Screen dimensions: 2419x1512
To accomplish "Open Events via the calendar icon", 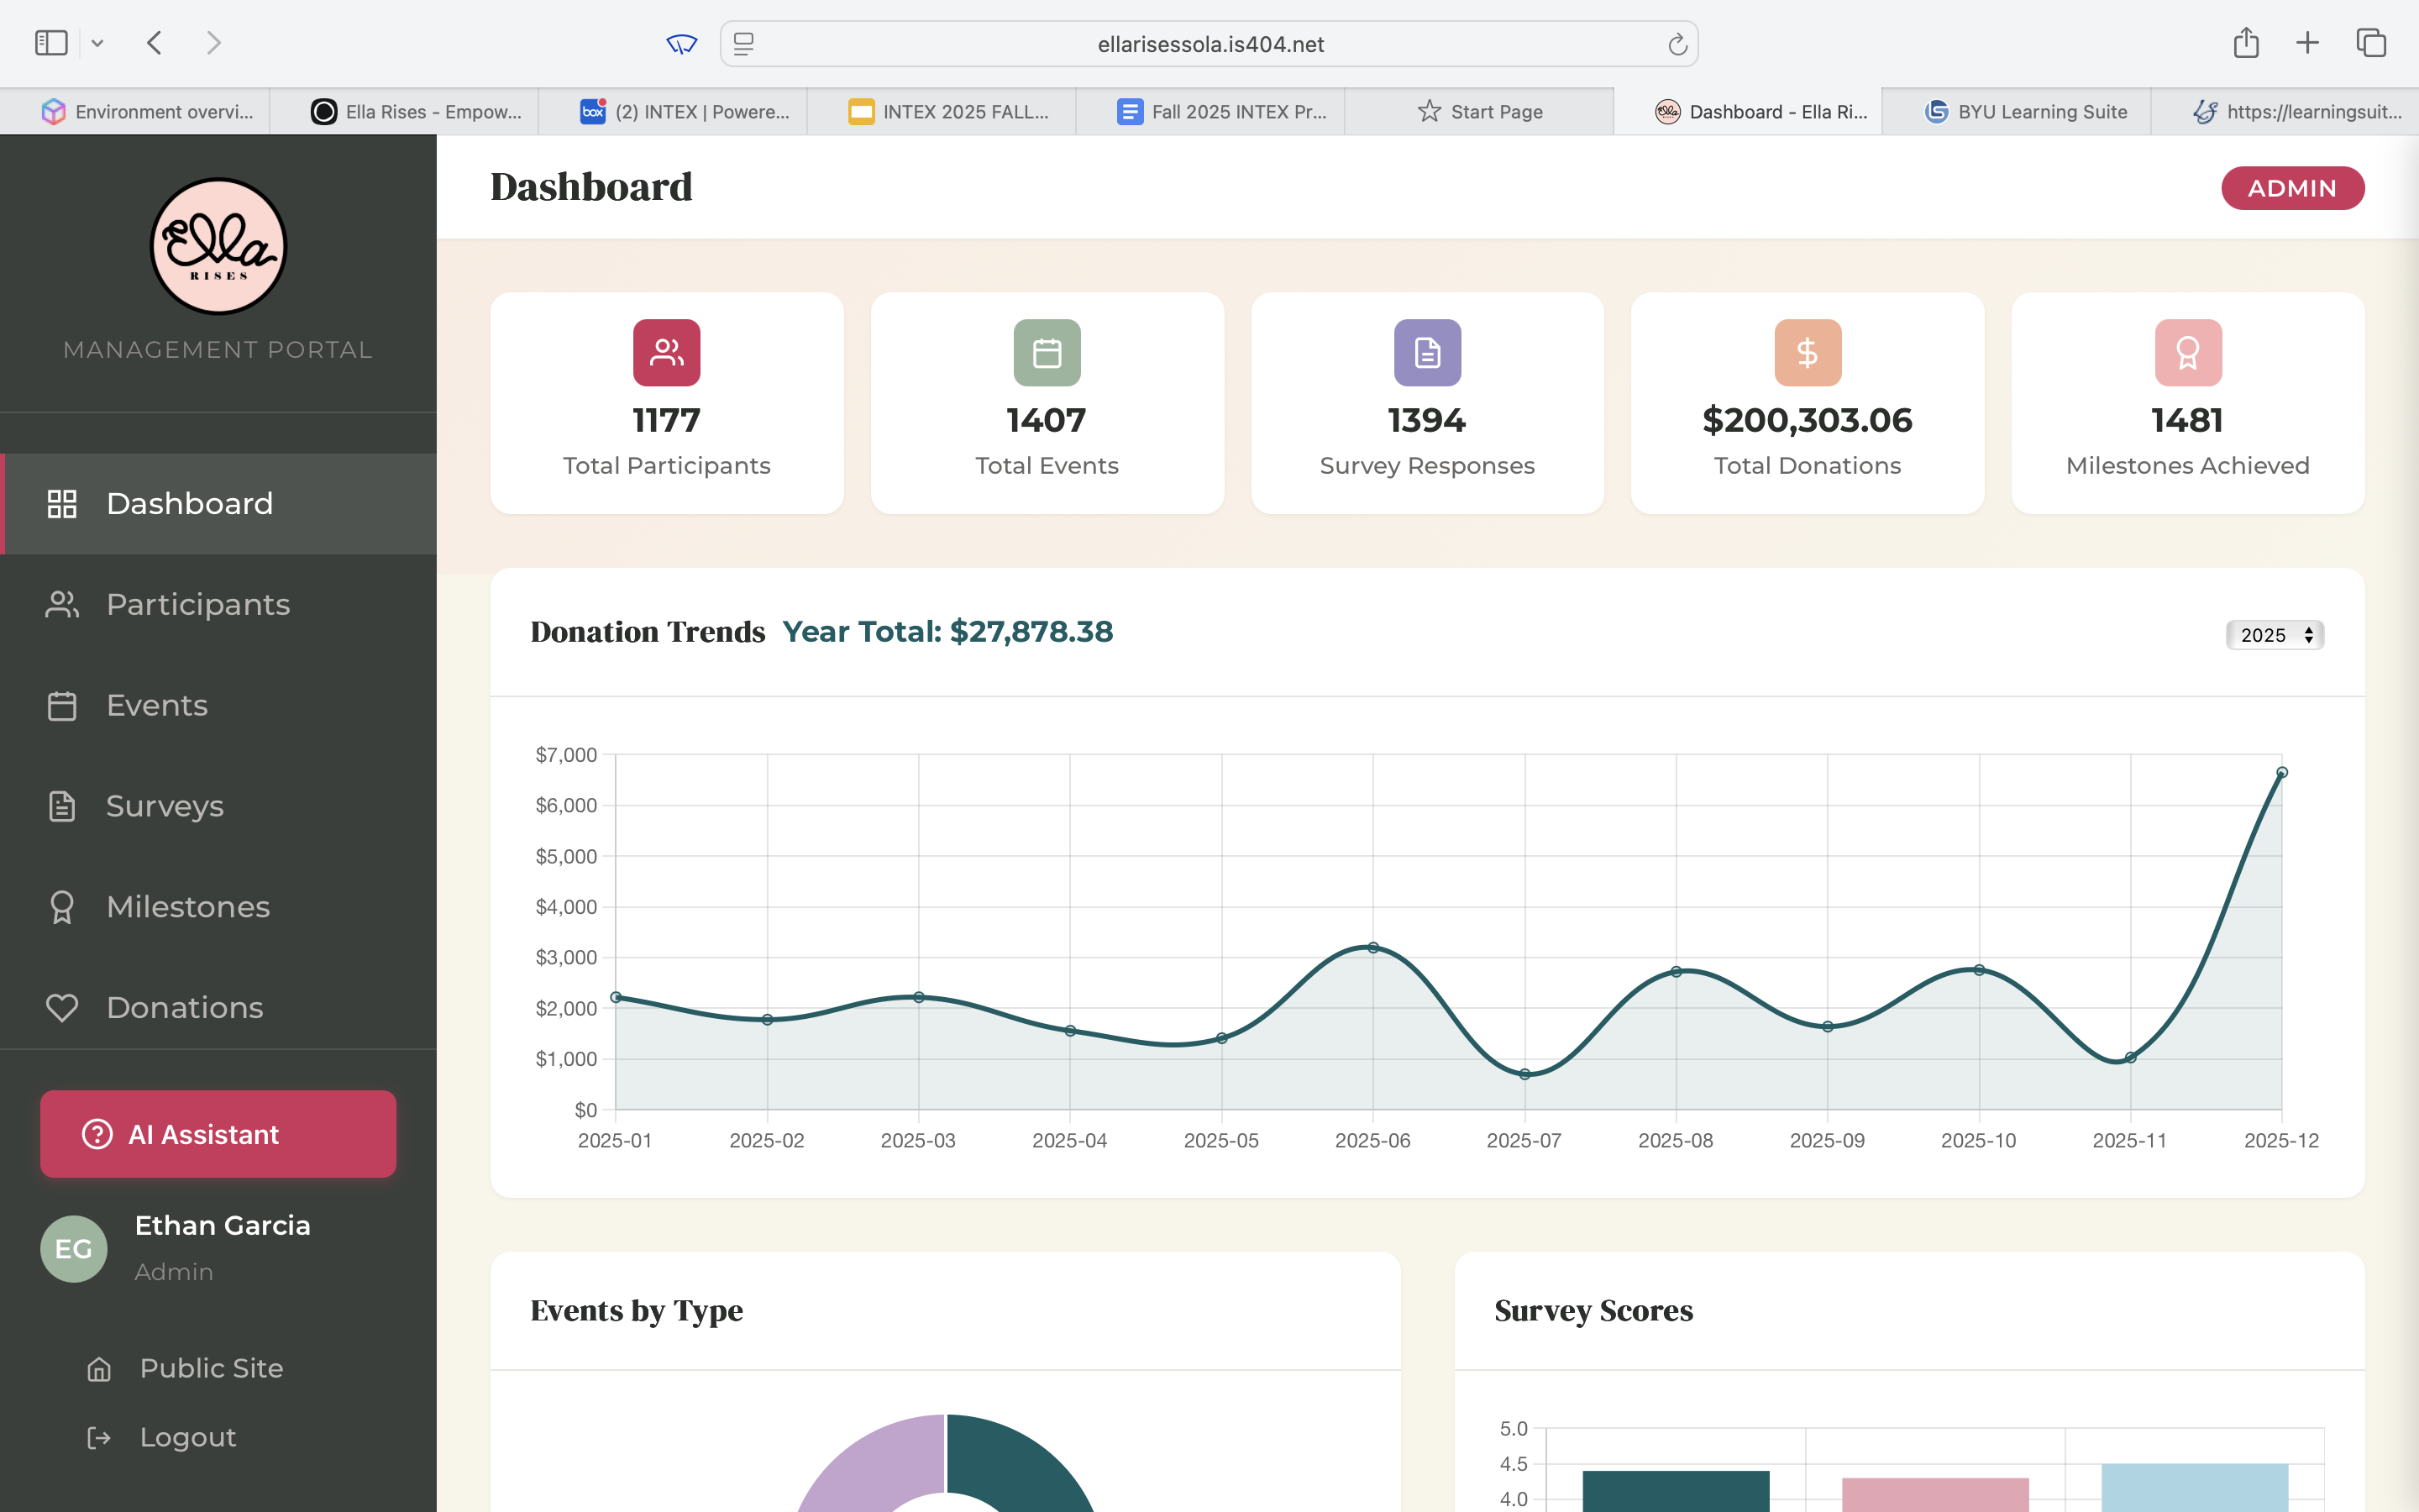I will click(62, 705).
